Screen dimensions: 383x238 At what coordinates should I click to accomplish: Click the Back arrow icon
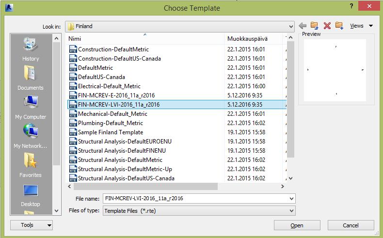tap(303, 26)
